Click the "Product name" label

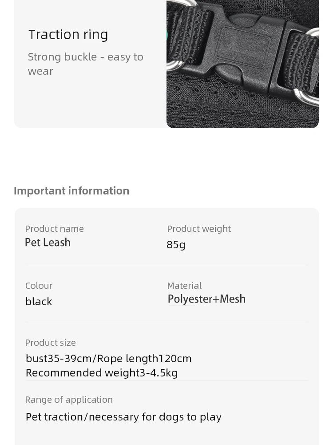click(x=54, y=229)
